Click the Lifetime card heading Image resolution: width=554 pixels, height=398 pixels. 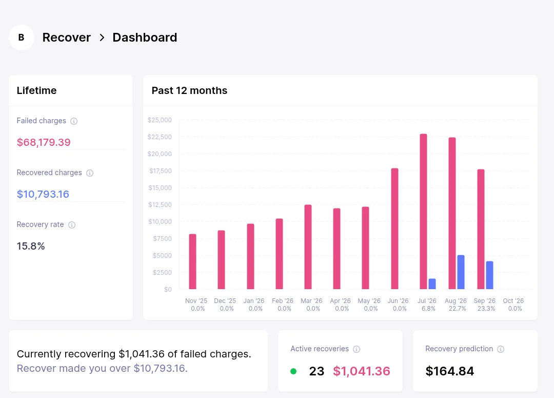pos(37,90)
